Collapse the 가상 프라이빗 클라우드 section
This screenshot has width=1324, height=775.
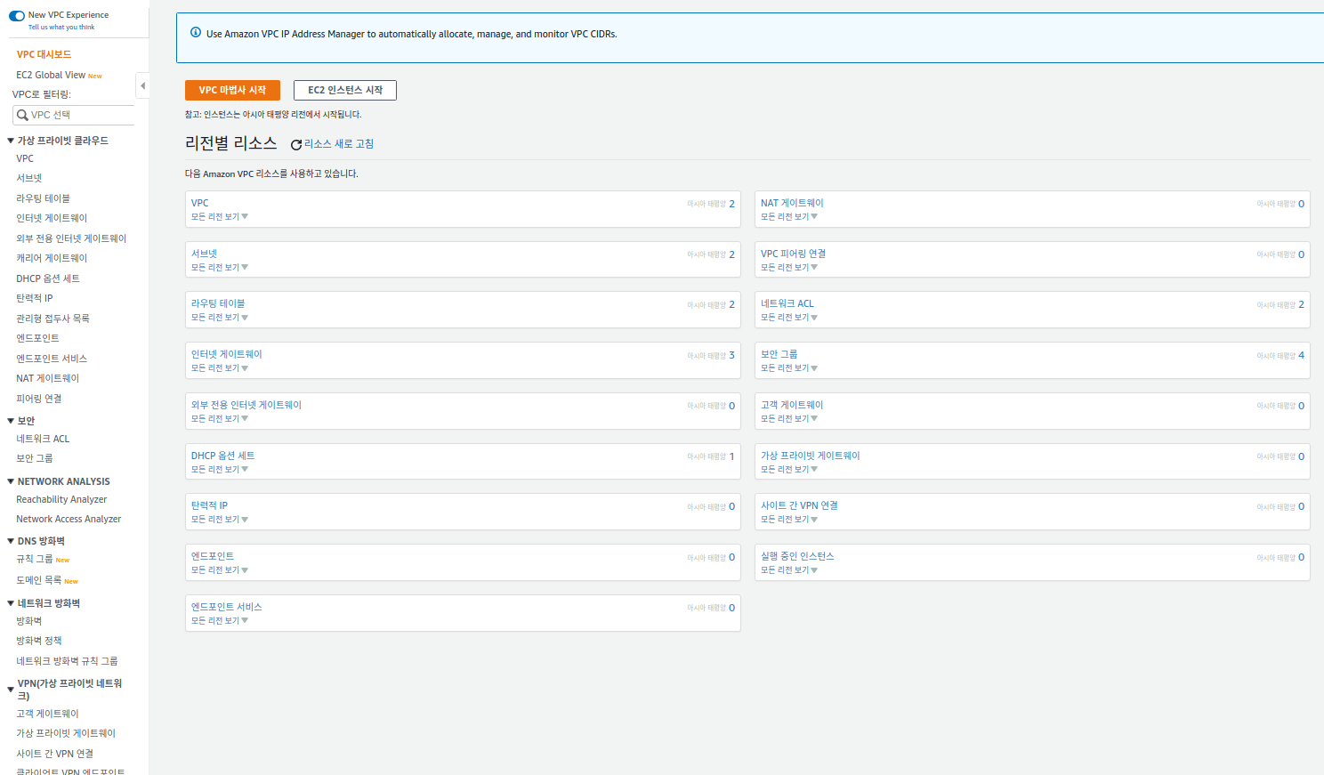tap(11, 141)
